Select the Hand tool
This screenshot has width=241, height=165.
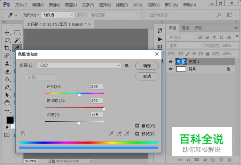pyautogui.click(x=7, y=102)
